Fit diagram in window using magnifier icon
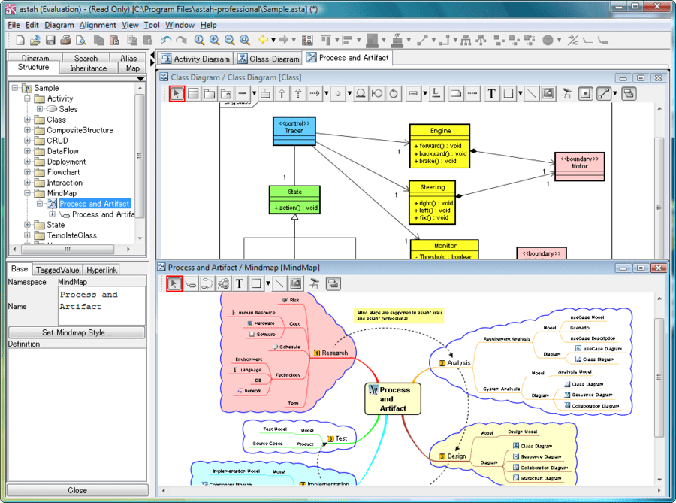Viewport: 676px width, 503px height. [x=245, y=40]
